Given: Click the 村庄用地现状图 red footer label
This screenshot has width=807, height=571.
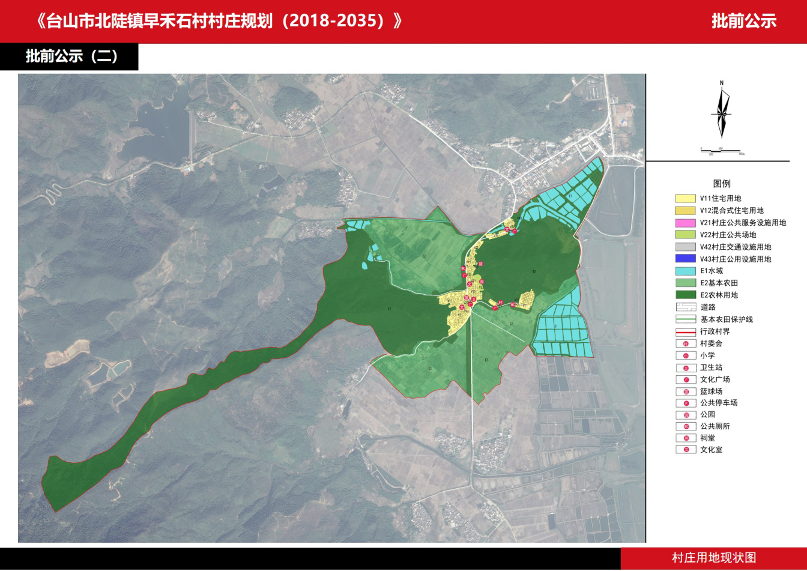Looking at the screenshot, I should 713,558.
